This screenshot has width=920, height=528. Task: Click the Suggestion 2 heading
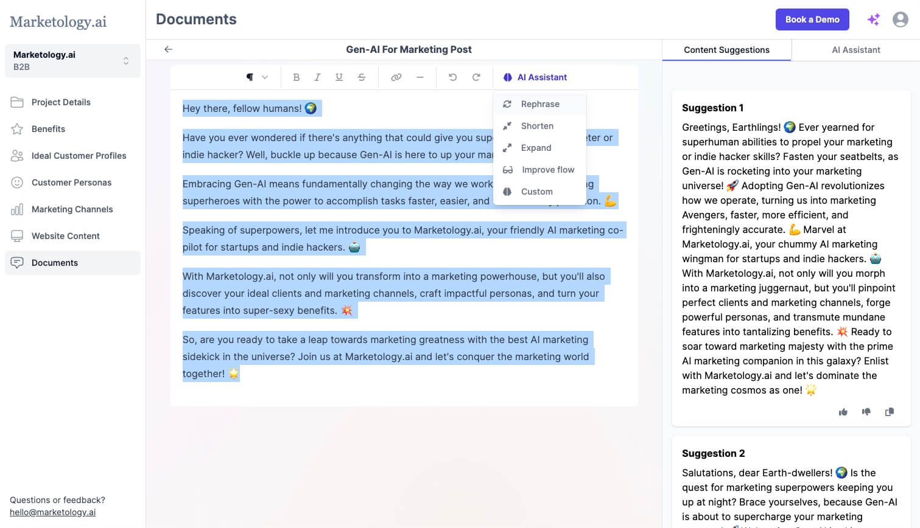(713, 453)
